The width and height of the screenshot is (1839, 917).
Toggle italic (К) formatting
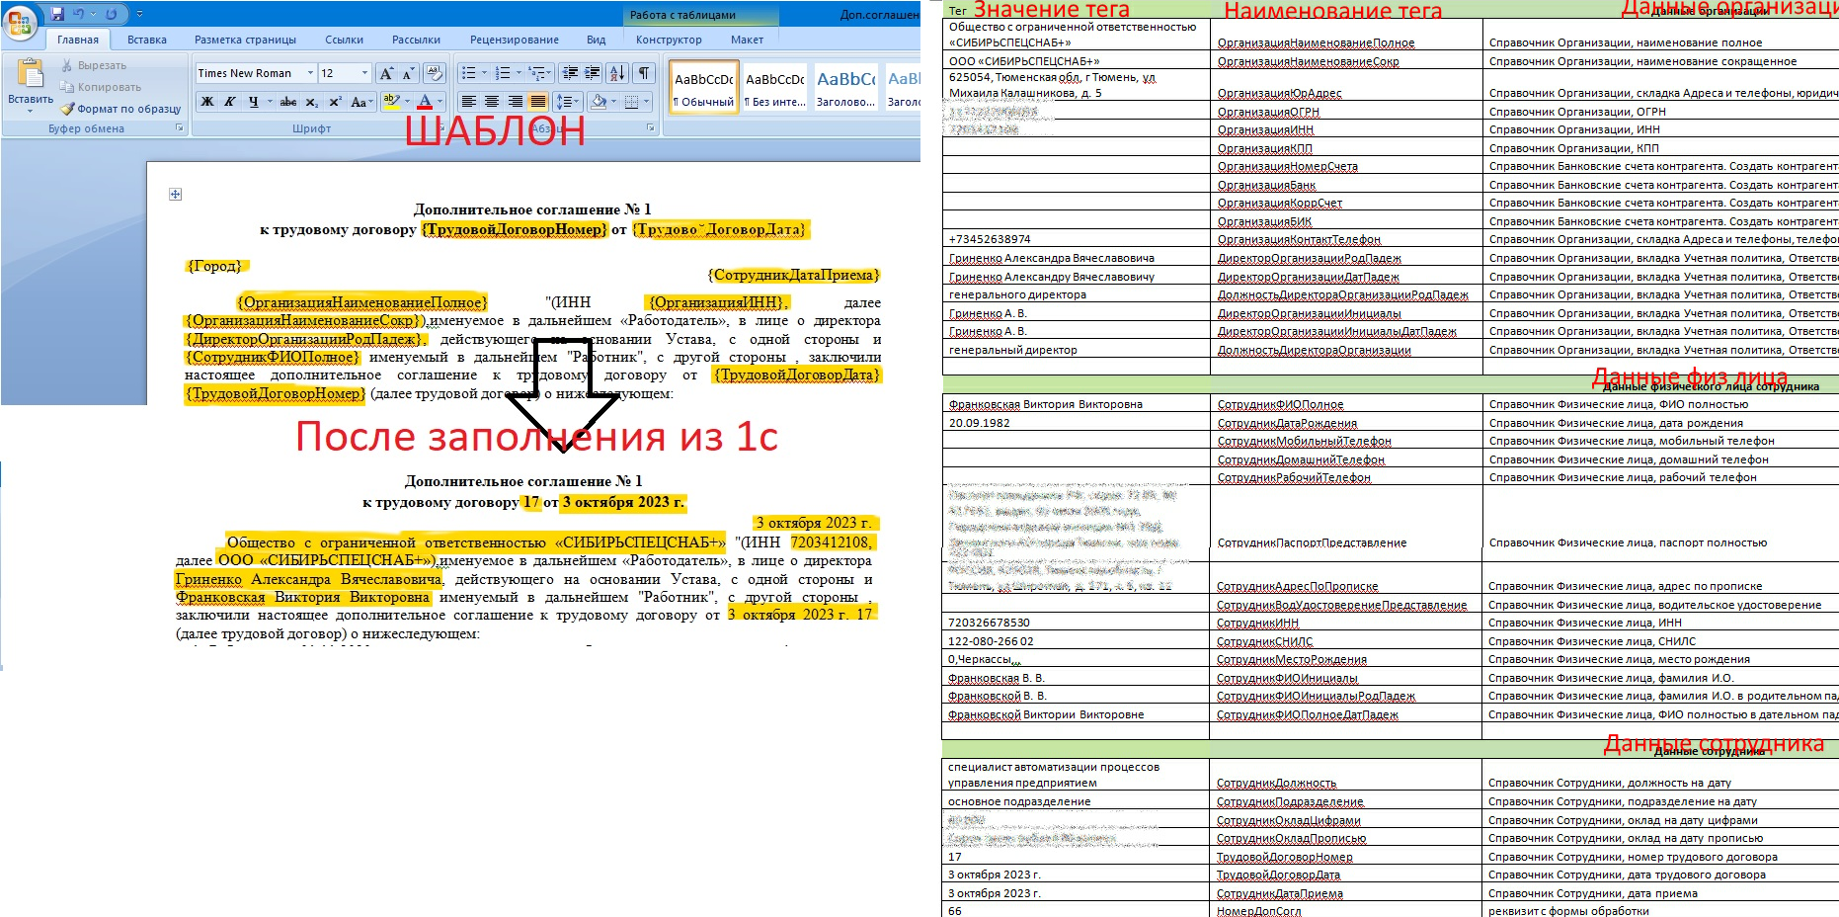(229, 101)
